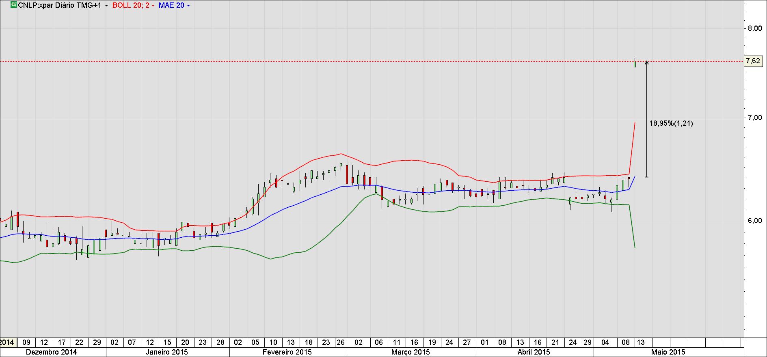Click the green Eq instrument icon

[x=14, y=5]
